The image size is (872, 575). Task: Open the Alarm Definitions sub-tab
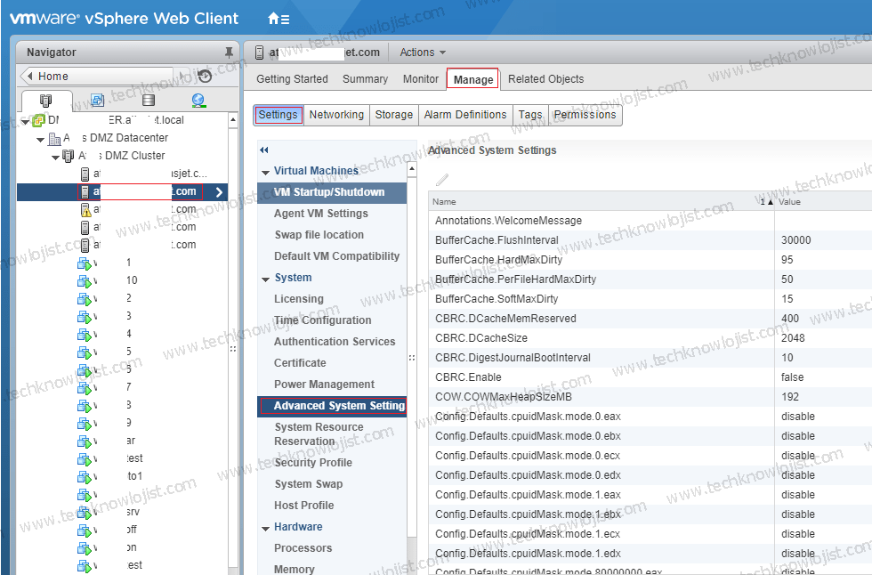tap(464, 115)
